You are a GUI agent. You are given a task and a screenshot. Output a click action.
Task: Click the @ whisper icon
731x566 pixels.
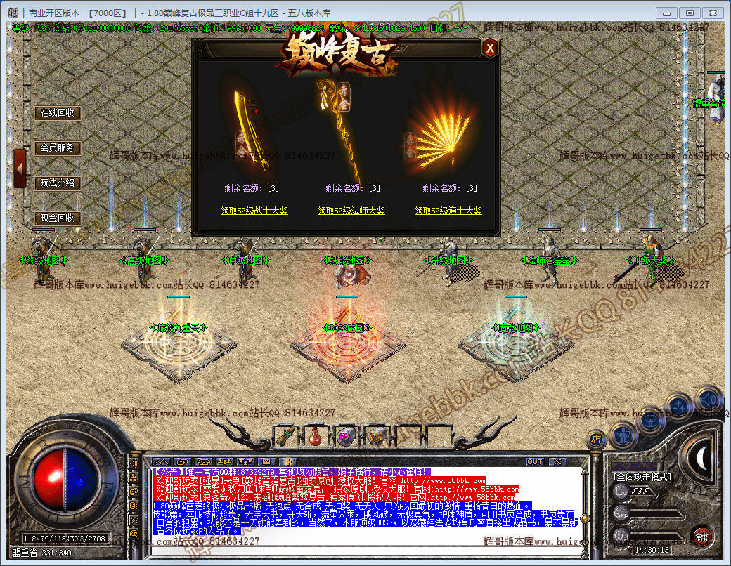pyautogui.click(x=134, y=534)
